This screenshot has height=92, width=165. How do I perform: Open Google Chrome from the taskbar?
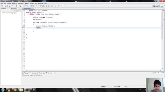15,90
